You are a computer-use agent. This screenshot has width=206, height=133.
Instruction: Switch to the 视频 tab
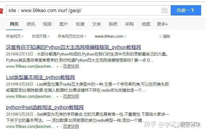tap(47, 24)
